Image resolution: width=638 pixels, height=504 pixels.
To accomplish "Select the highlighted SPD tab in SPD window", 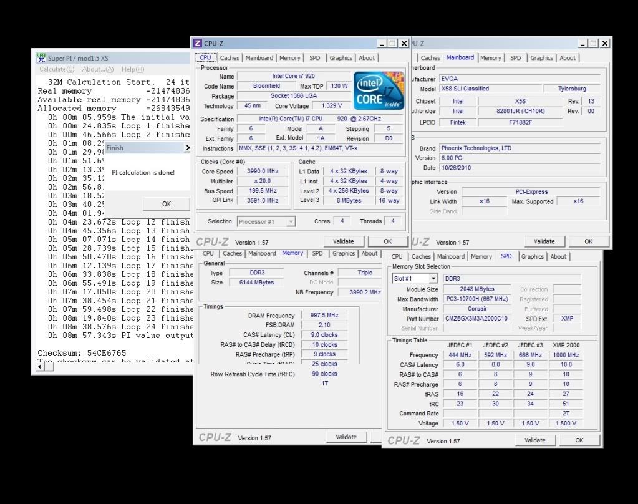I will pyautogui.click(x=506, y=256).
